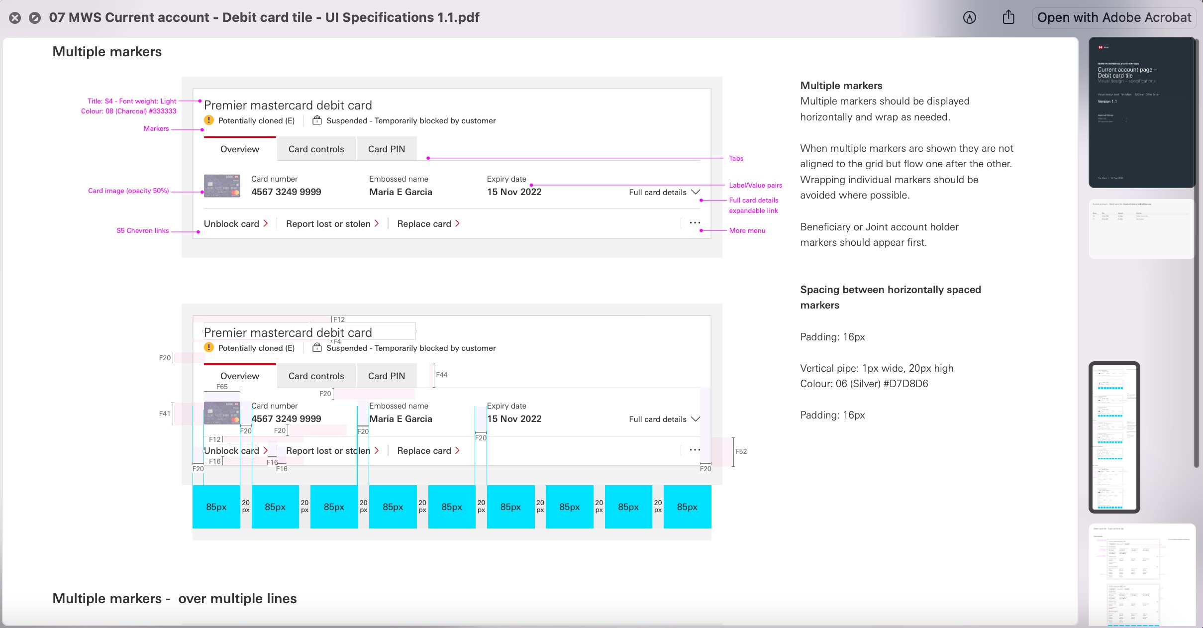This screenshot has width=1203, height=628.
Task: Open the Markup tool icon
Action: [x=969, y=18]
